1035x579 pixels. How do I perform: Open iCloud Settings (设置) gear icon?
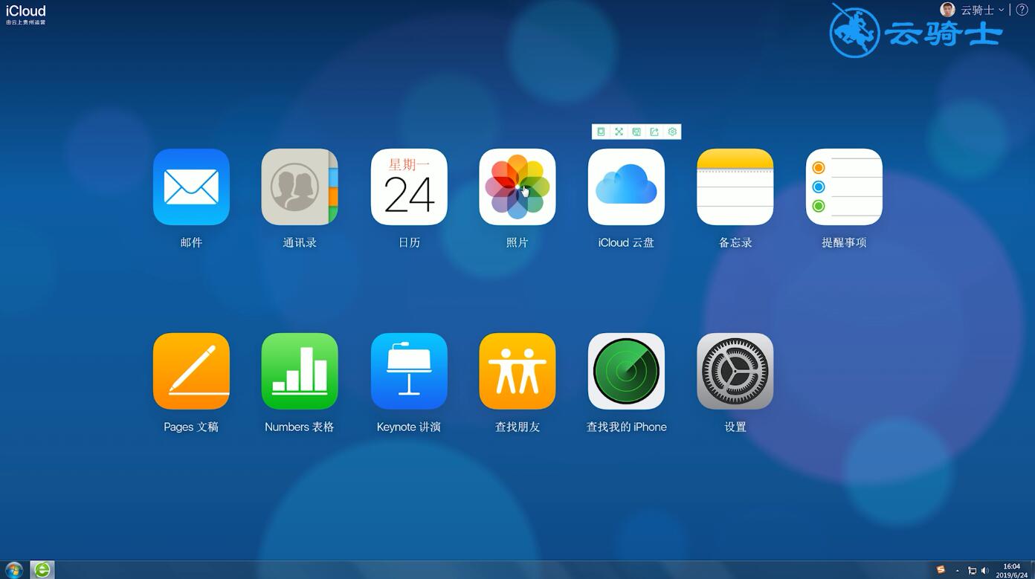(x=735, y=371)
